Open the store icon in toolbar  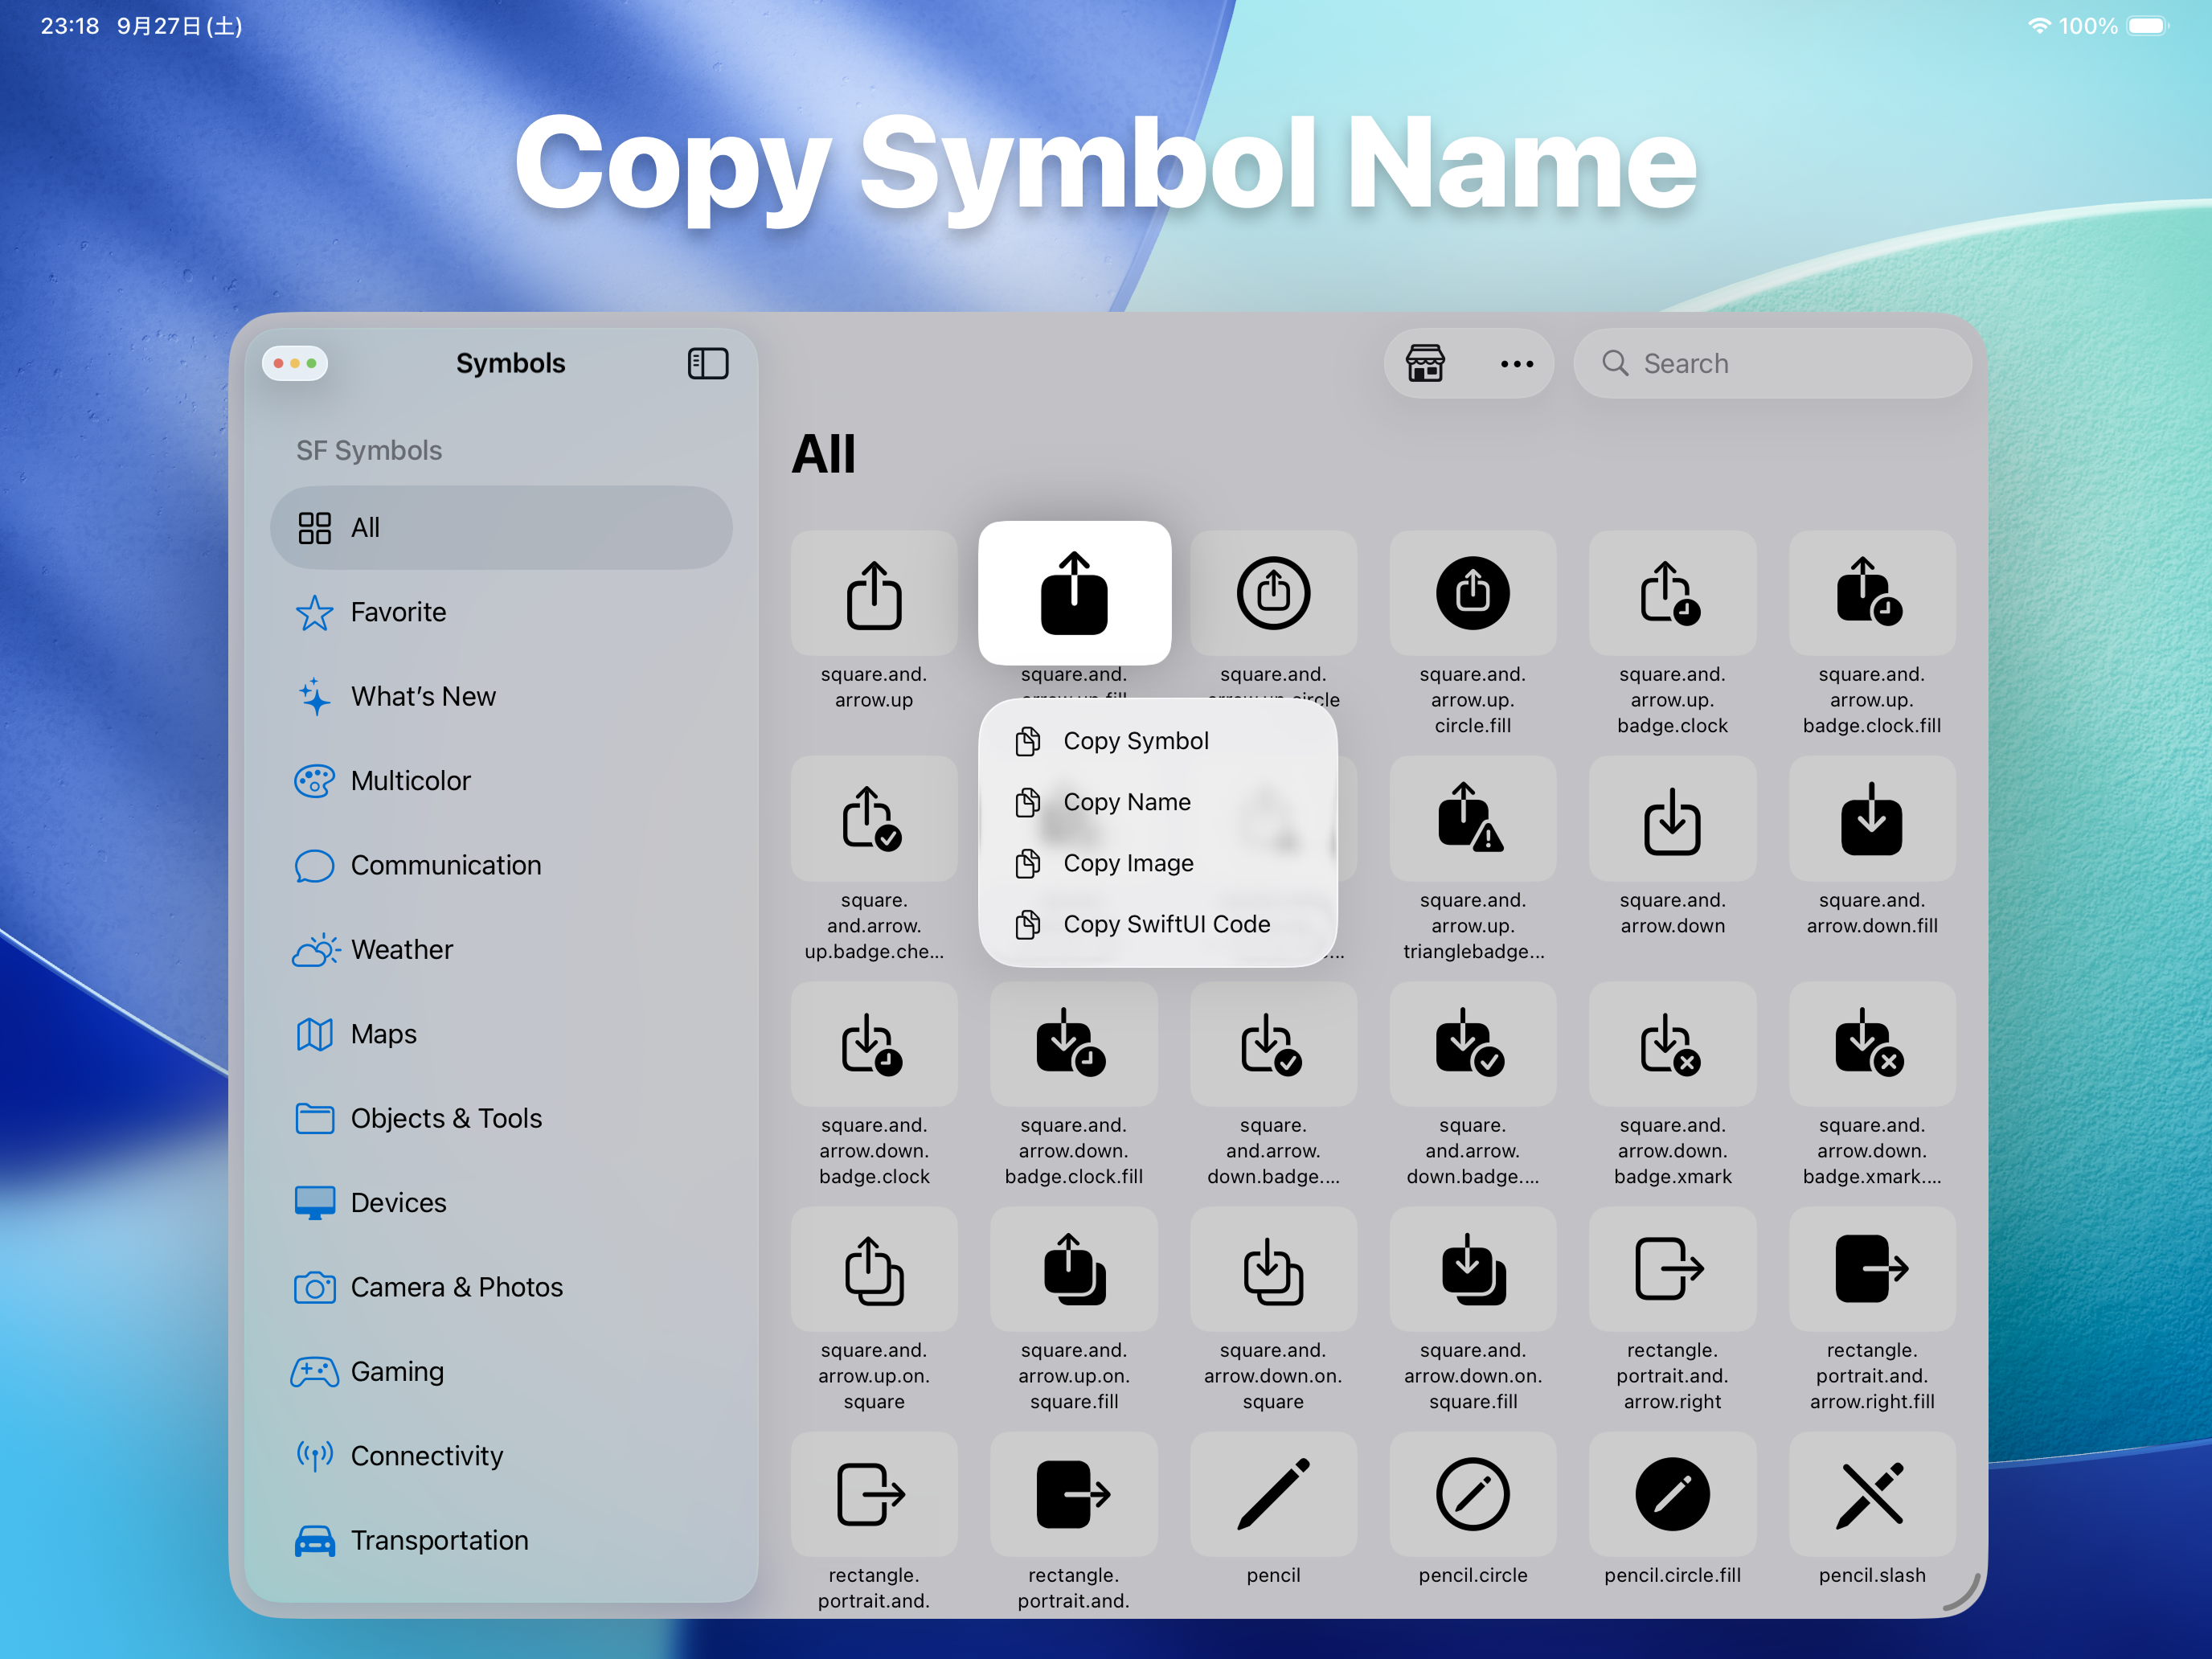(x=1424, y=363)
